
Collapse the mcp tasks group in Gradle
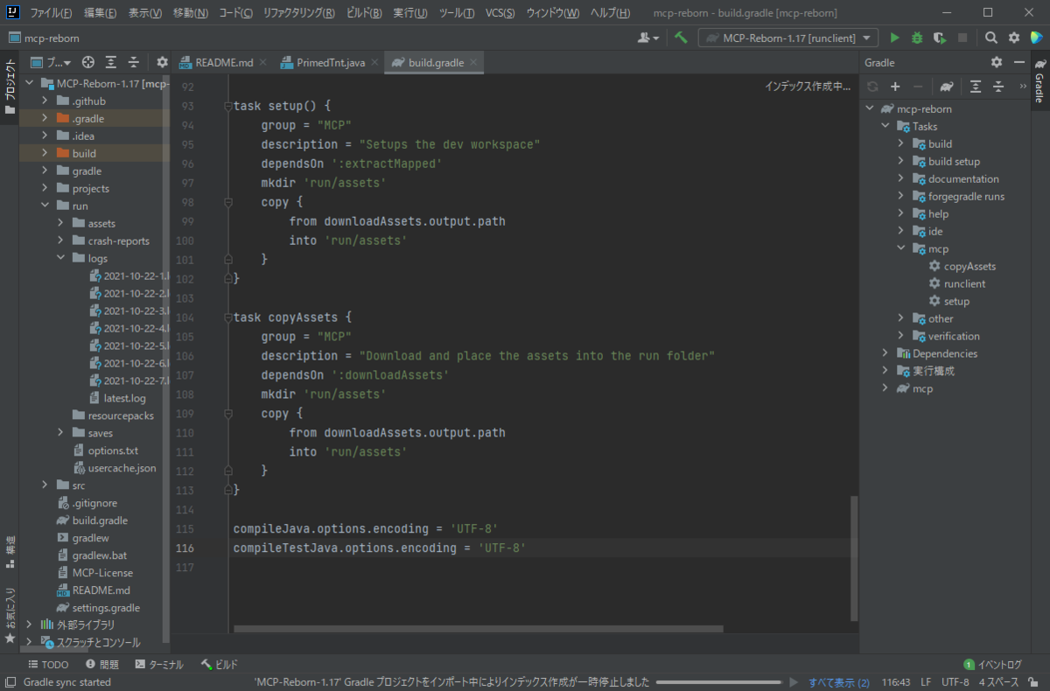click(901, 249)
